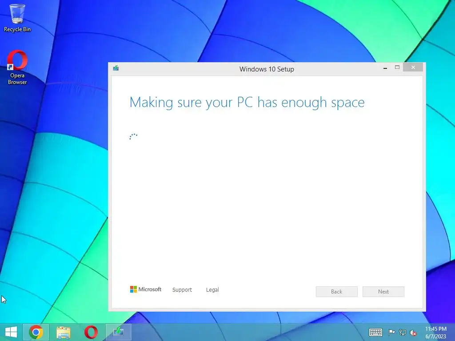Image resolution: width=455 pixels, height=341 pixels.
Task: Launch Opera from the taskbar
Action: (x=91, y=332)
